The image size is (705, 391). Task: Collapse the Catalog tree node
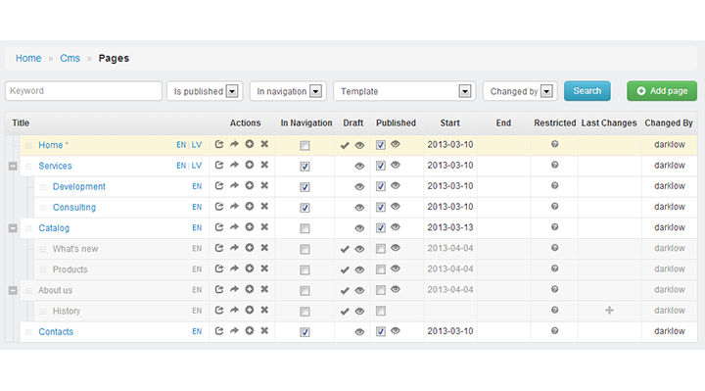click(13, 228)
